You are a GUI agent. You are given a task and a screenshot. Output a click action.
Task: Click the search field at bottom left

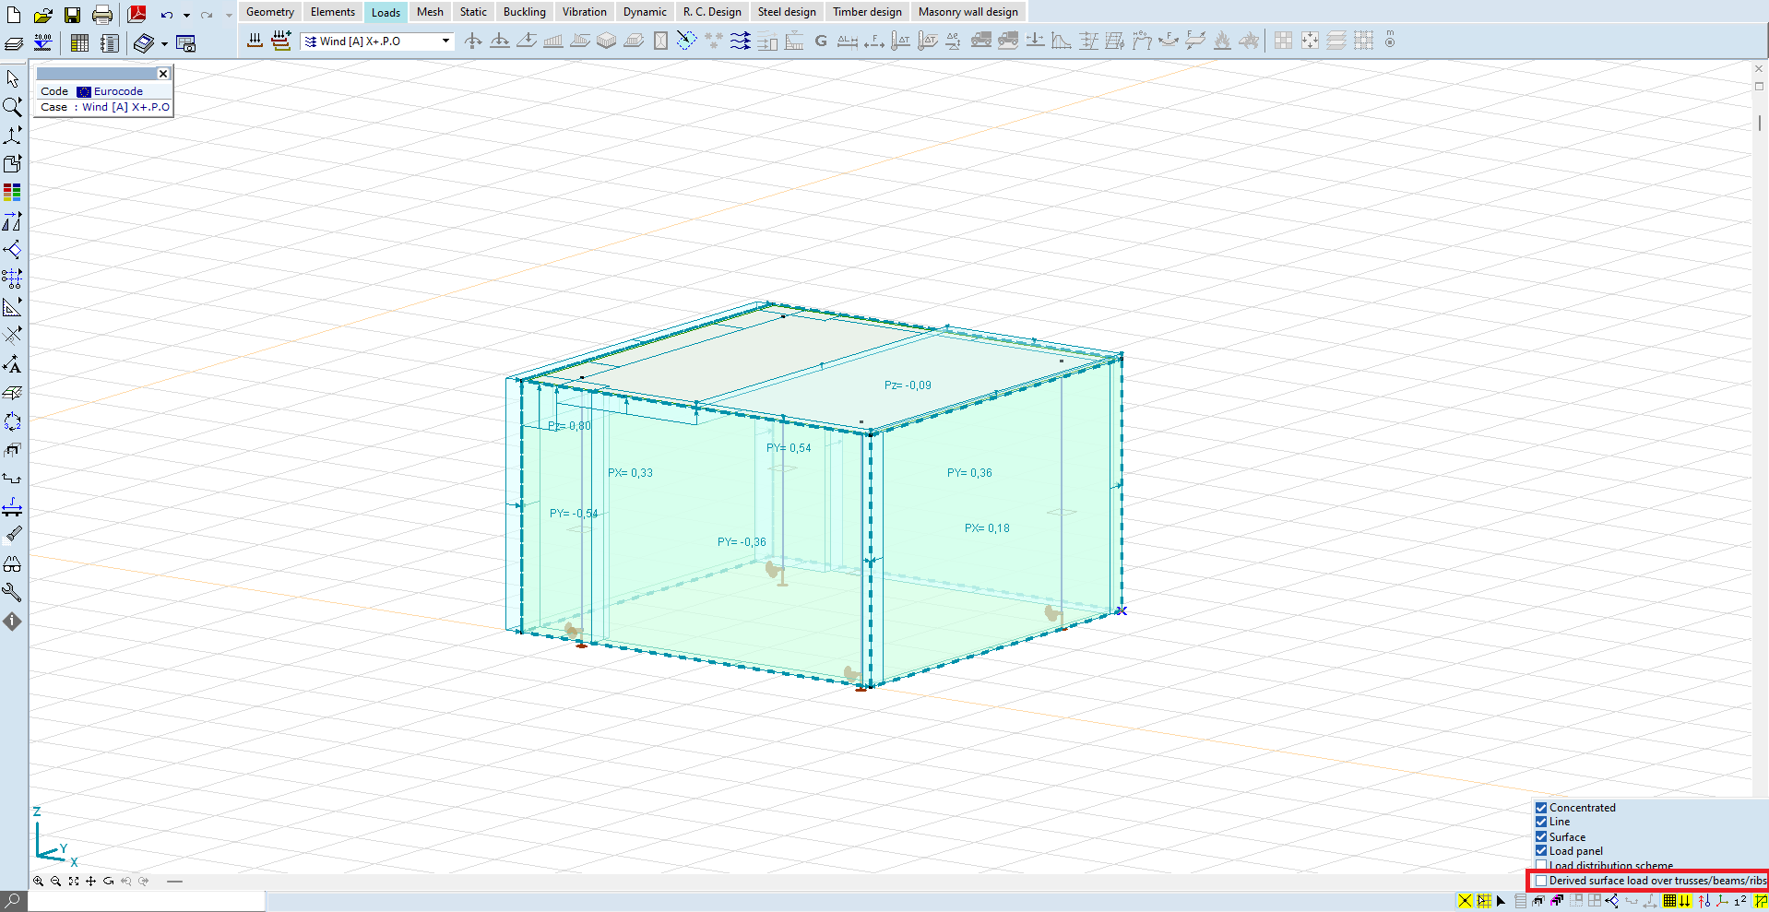[x=146, y=901]
